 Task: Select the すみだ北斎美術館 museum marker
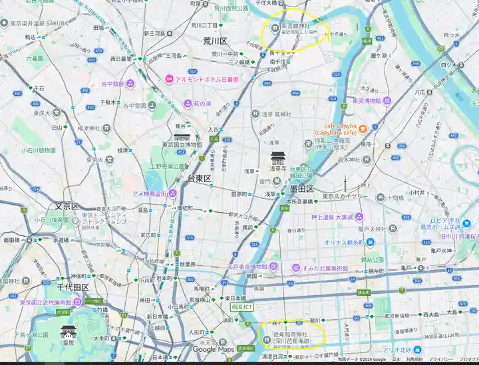pyautogui.click(x=295, y=269)
